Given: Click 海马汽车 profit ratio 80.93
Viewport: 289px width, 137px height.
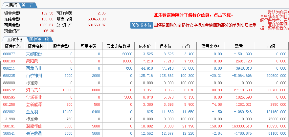Looking at the screenshot, I should point(217,90).
